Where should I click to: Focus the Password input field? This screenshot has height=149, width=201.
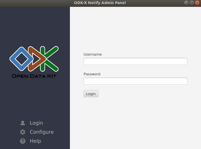tap(135, 81)
